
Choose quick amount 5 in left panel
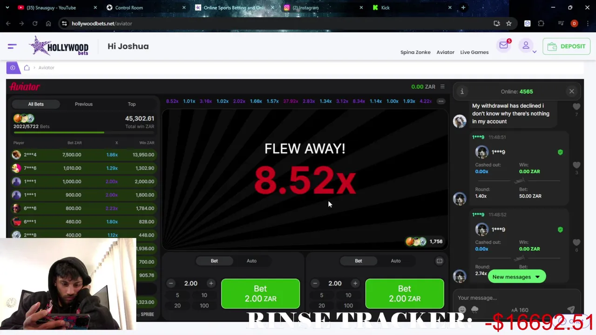pyautogui.click(x=177, y=295)
